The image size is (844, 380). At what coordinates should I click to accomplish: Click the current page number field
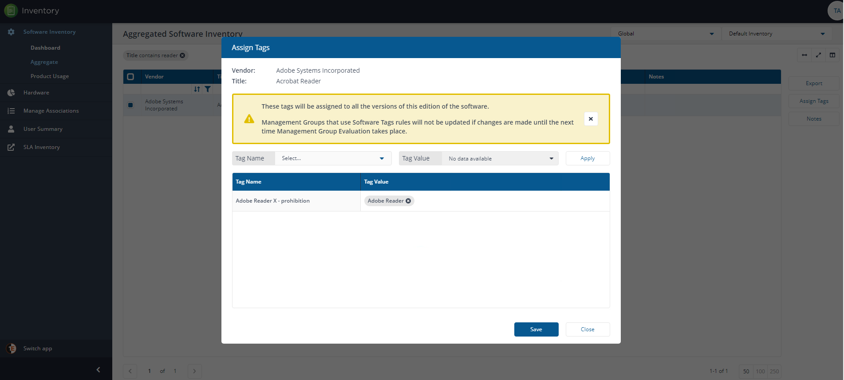point(150,371)
